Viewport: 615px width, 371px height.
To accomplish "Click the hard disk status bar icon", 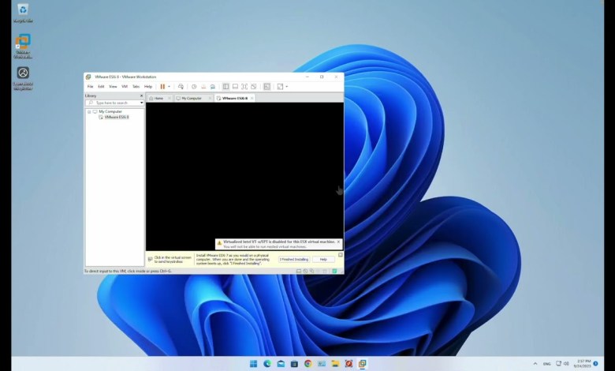I will click(299, 272).
